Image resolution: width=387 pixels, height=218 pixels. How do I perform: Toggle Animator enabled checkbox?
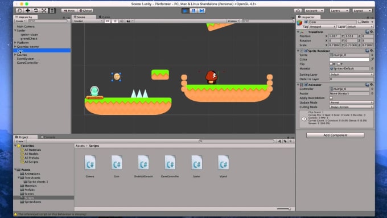[x=306, y=85]
